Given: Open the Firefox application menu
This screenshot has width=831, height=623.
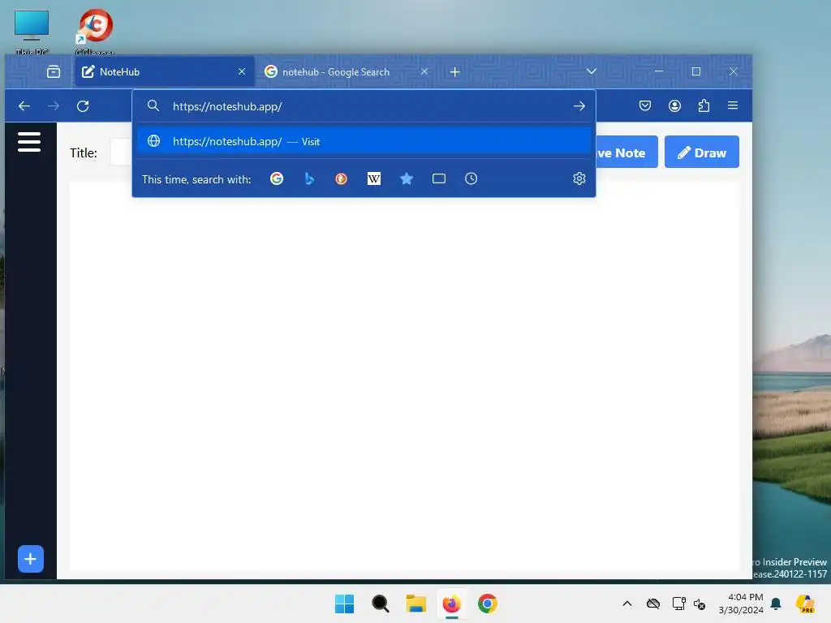Looking at the screenshot, I should 733,106.
